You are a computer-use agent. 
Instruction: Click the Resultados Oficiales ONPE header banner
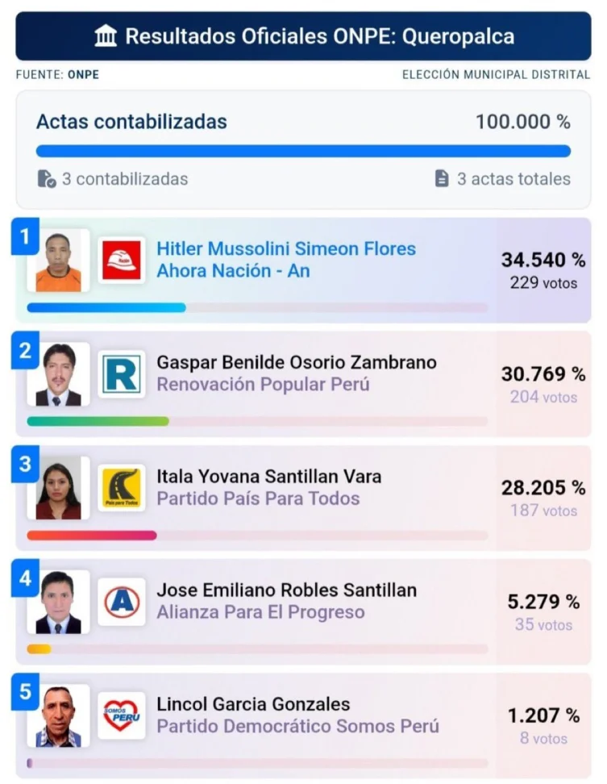coord(303,36)
